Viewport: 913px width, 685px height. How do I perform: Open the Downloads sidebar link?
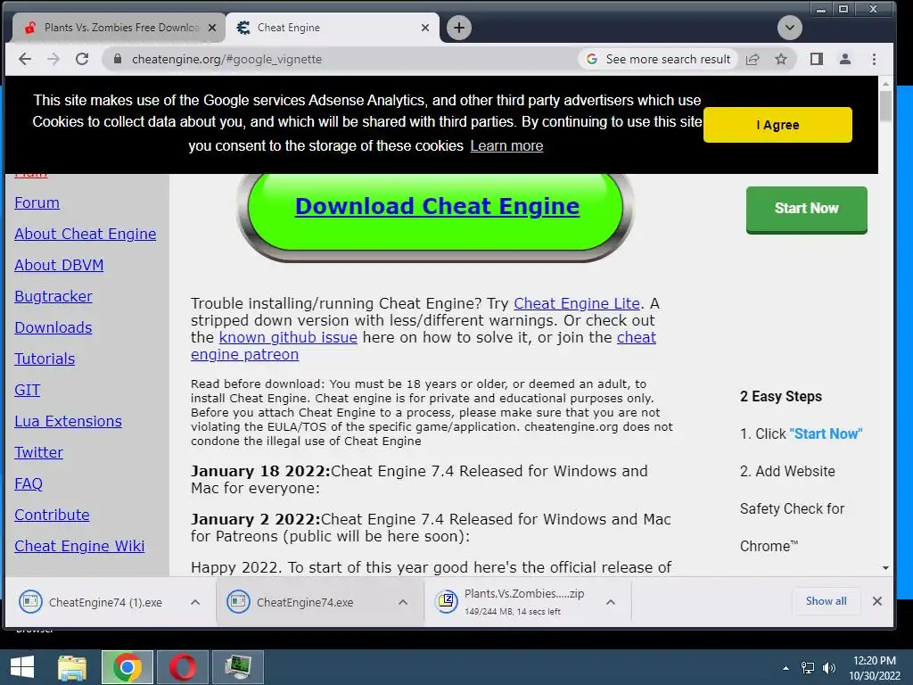click(x=53, y=327)
